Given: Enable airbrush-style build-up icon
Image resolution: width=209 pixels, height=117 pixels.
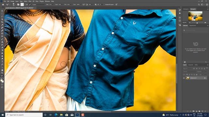Looking at the screenshot, I should coord(84,5).
